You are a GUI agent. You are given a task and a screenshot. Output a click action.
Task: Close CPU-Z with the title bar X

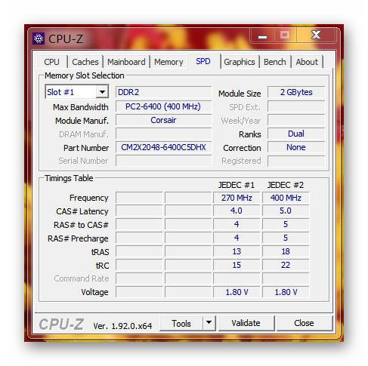coord(316,35)
